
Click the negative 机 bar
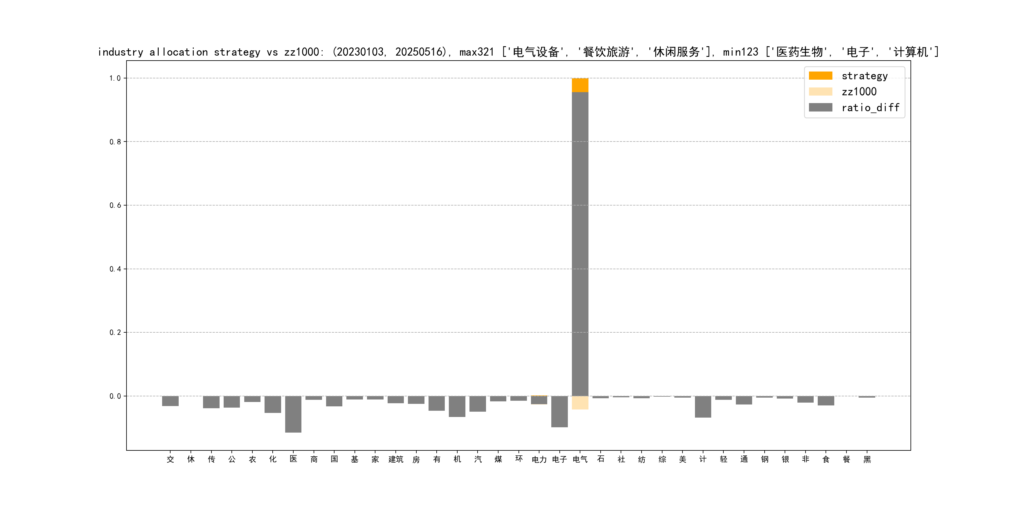457,406
